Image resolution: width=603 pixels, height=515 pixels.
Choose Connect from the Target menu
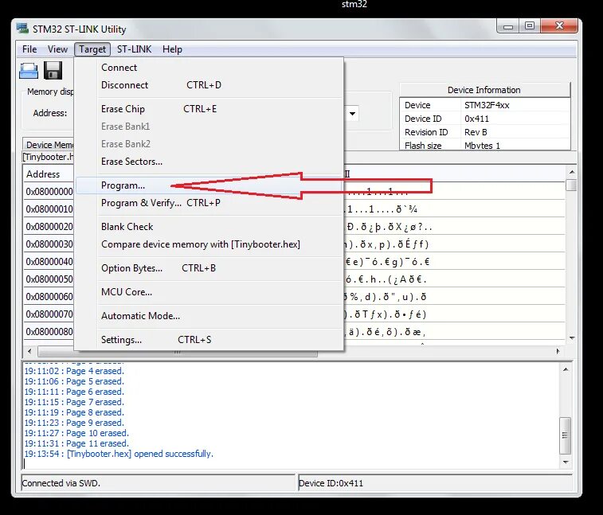tap(209, 68)
